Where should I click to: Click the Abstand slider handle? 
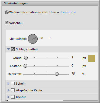click(x=25, y=66)
